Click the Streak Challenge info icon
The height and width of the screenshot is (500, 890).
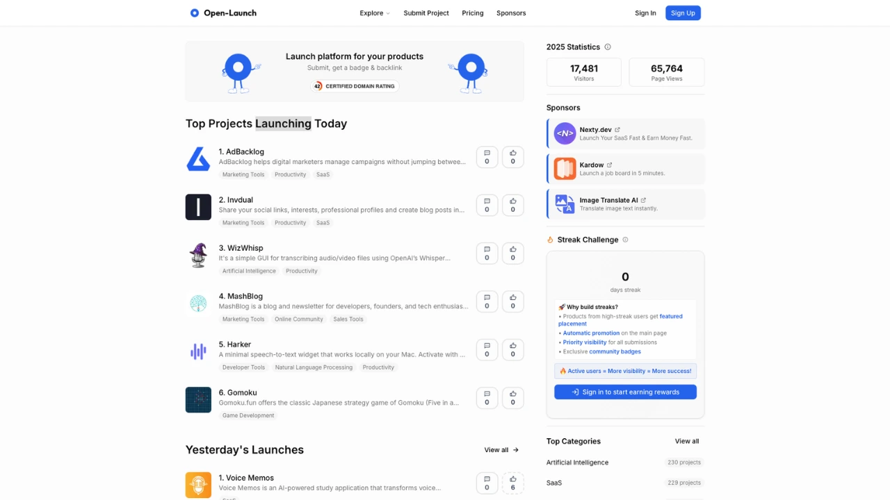(625, 240)
